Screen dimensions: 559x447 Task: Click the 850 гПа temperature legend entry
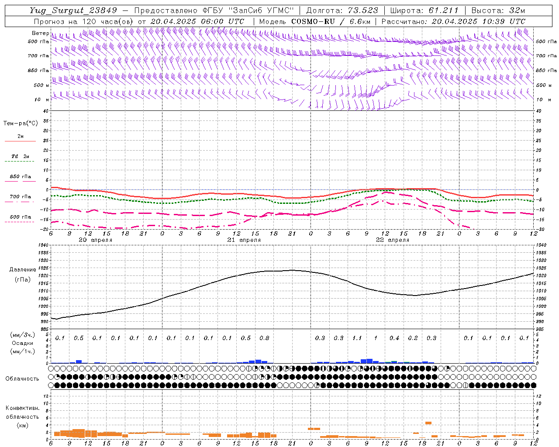coord(21,177)
